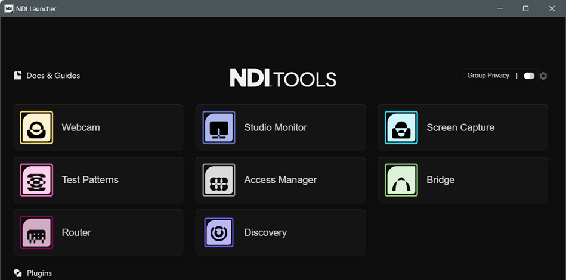Close the NDI Launcher window
Image resolution: width=566 pixels, height=280 pixels.
(x=552, y=9)
